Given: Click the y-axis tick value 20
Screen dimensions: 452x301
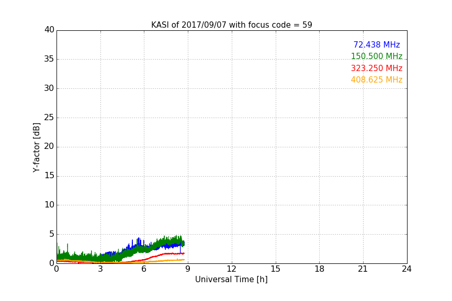Looking at the screenshot, I should coord(49,146).
